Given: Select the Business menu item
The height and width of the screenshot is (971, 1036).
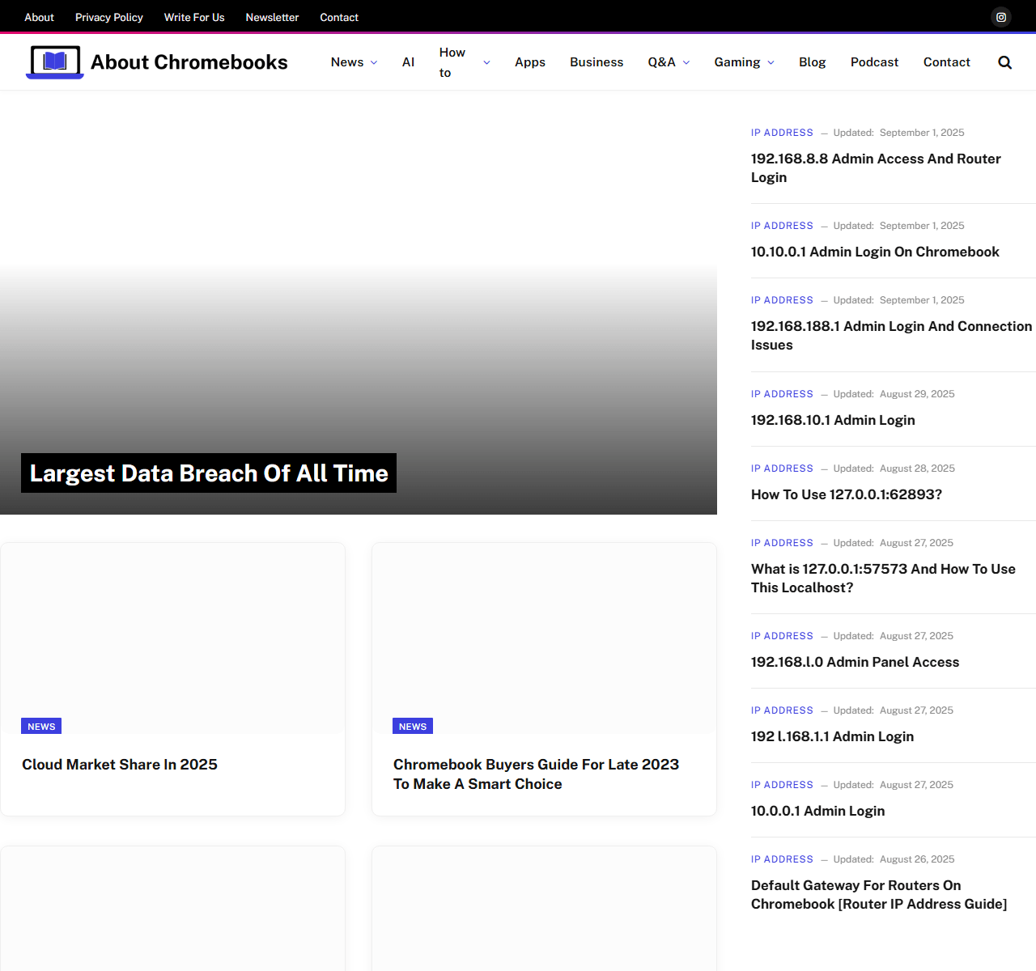Looking at the screenshot, I should pyautogui.click(x=596, y=62).
